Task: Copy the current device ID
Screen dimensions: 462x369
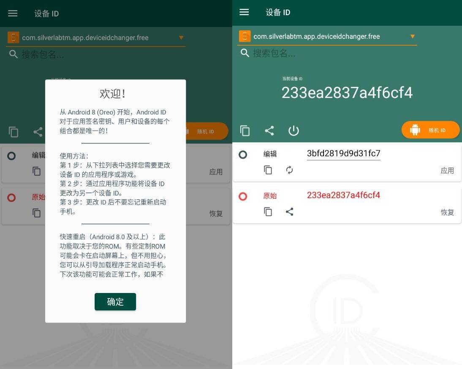Action: coord(245,130)
